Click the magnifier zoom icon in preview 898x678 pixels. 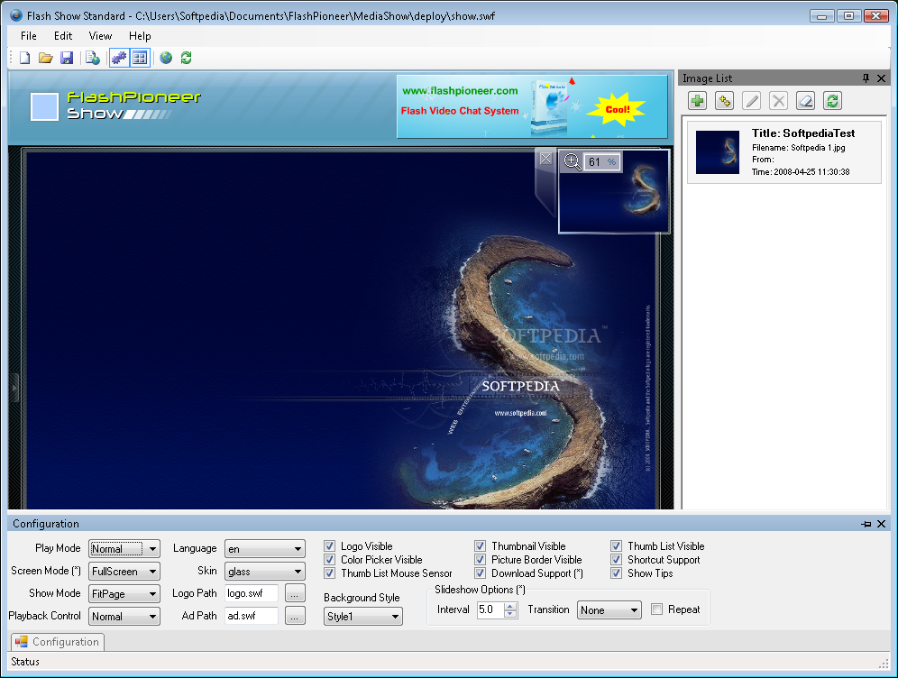[573, 161]
